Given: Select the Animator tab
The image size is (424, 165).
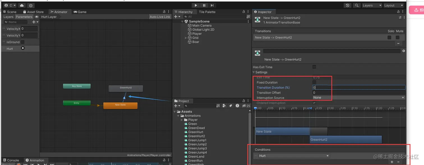Looking at the screenshot, I should [x=59, y=12].
